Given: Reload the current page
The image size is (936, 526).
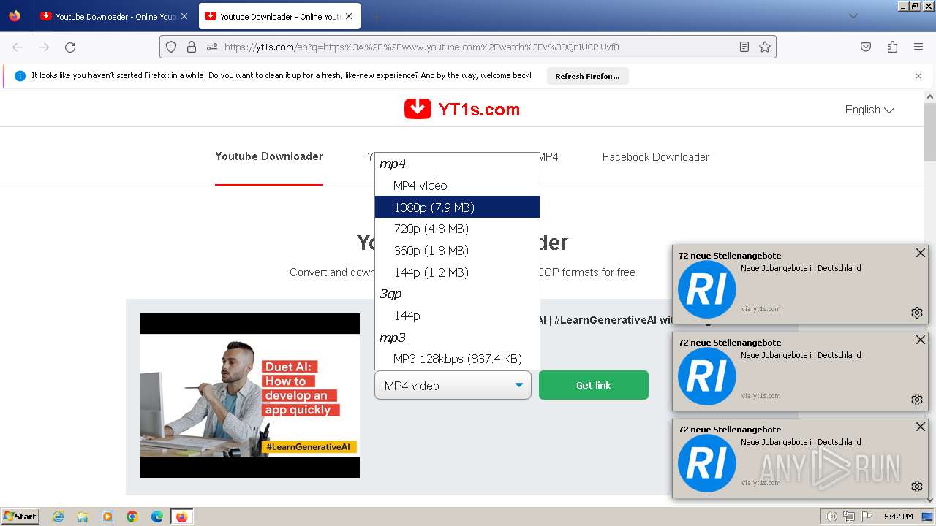Looking at the screenshot, I should click(70, 47).
